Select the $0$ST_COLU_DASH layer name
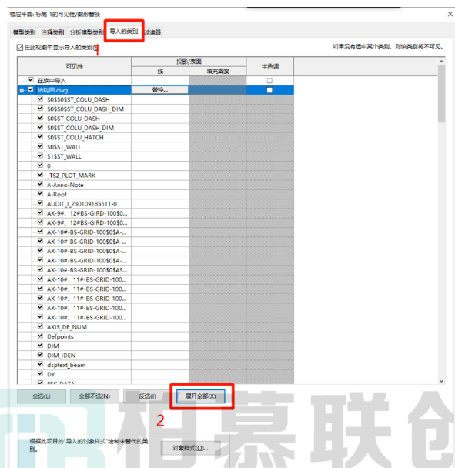This screenshot has height=468, width=455. (x=73, y=119)
